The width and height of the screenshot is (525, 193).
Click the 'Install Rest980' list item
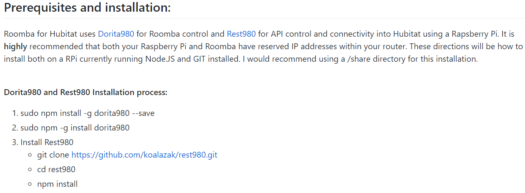point(47,142)
